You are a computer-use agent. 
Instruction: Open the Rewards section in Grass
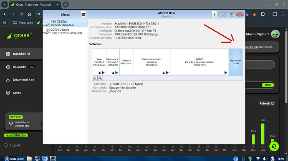(x=19, y=67)
